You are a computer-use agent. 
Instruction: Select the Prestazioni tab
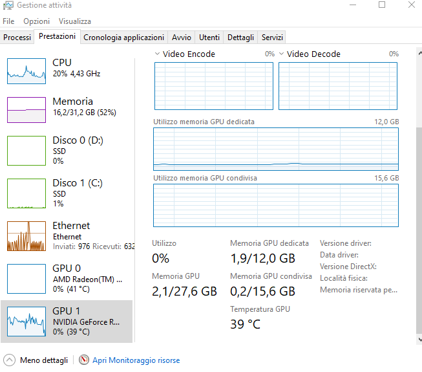57,36
